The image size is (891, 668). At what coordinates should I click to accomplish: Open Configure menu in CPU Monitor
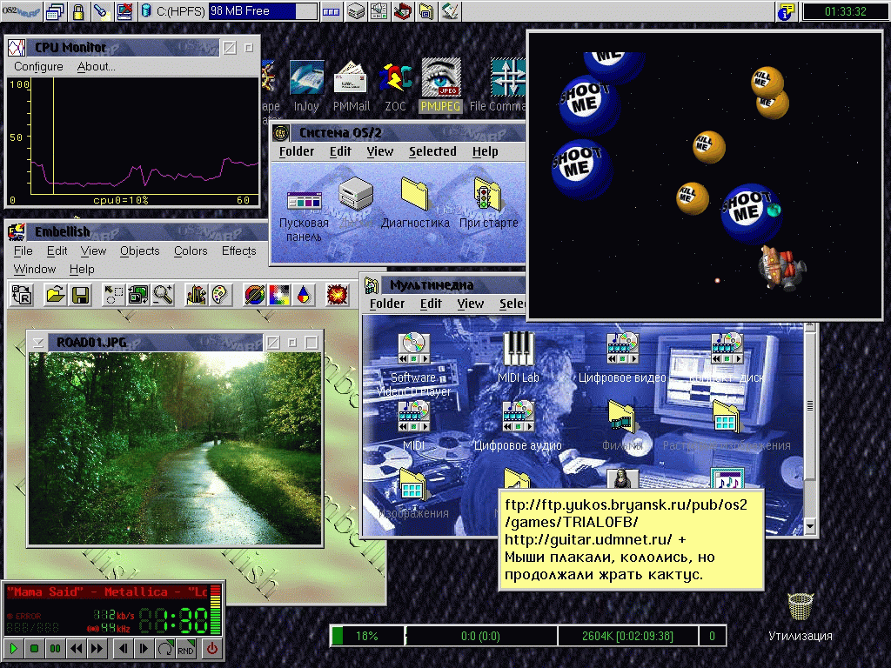tap(38, 66)
